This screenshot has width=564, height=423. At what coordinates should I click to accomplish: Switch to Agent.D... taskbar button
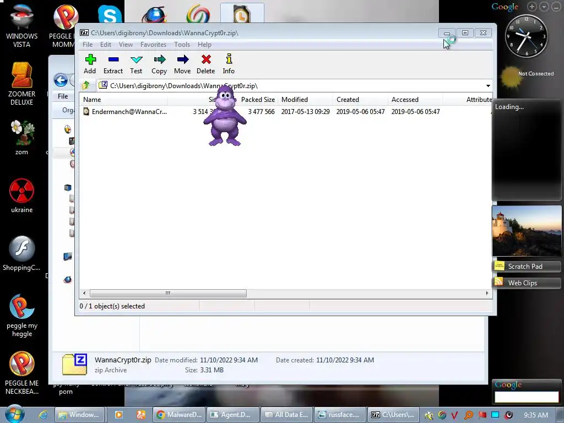233,415
